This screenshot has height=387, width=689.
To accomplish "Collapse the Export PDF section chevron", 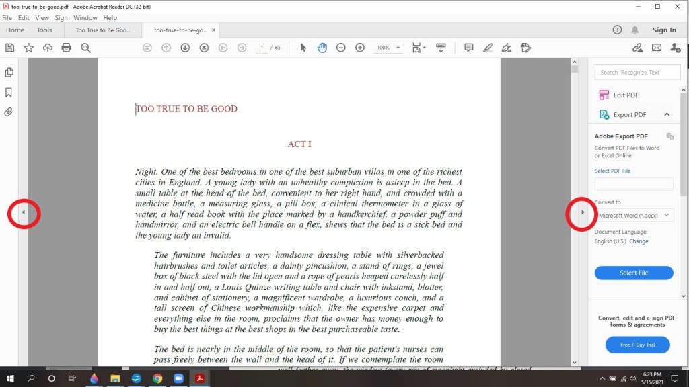I will coord(667,114).
